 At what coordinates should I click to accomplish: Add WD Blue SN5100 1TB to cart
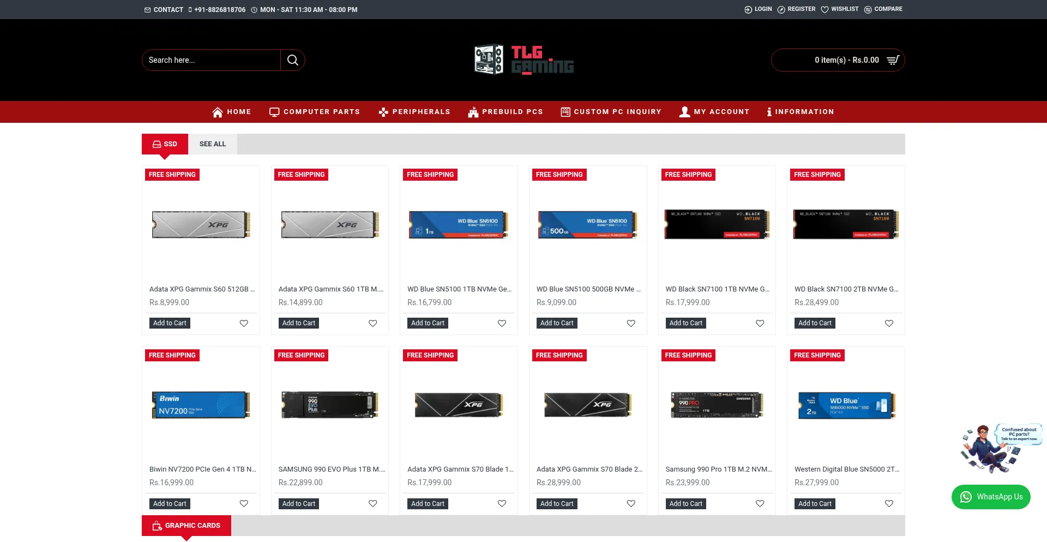tap(428, 323)
